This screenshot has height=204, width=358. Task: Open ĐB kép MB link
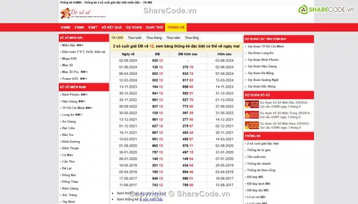255,177
